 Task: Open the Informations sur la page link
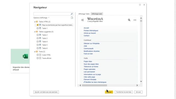coord(92,75)
